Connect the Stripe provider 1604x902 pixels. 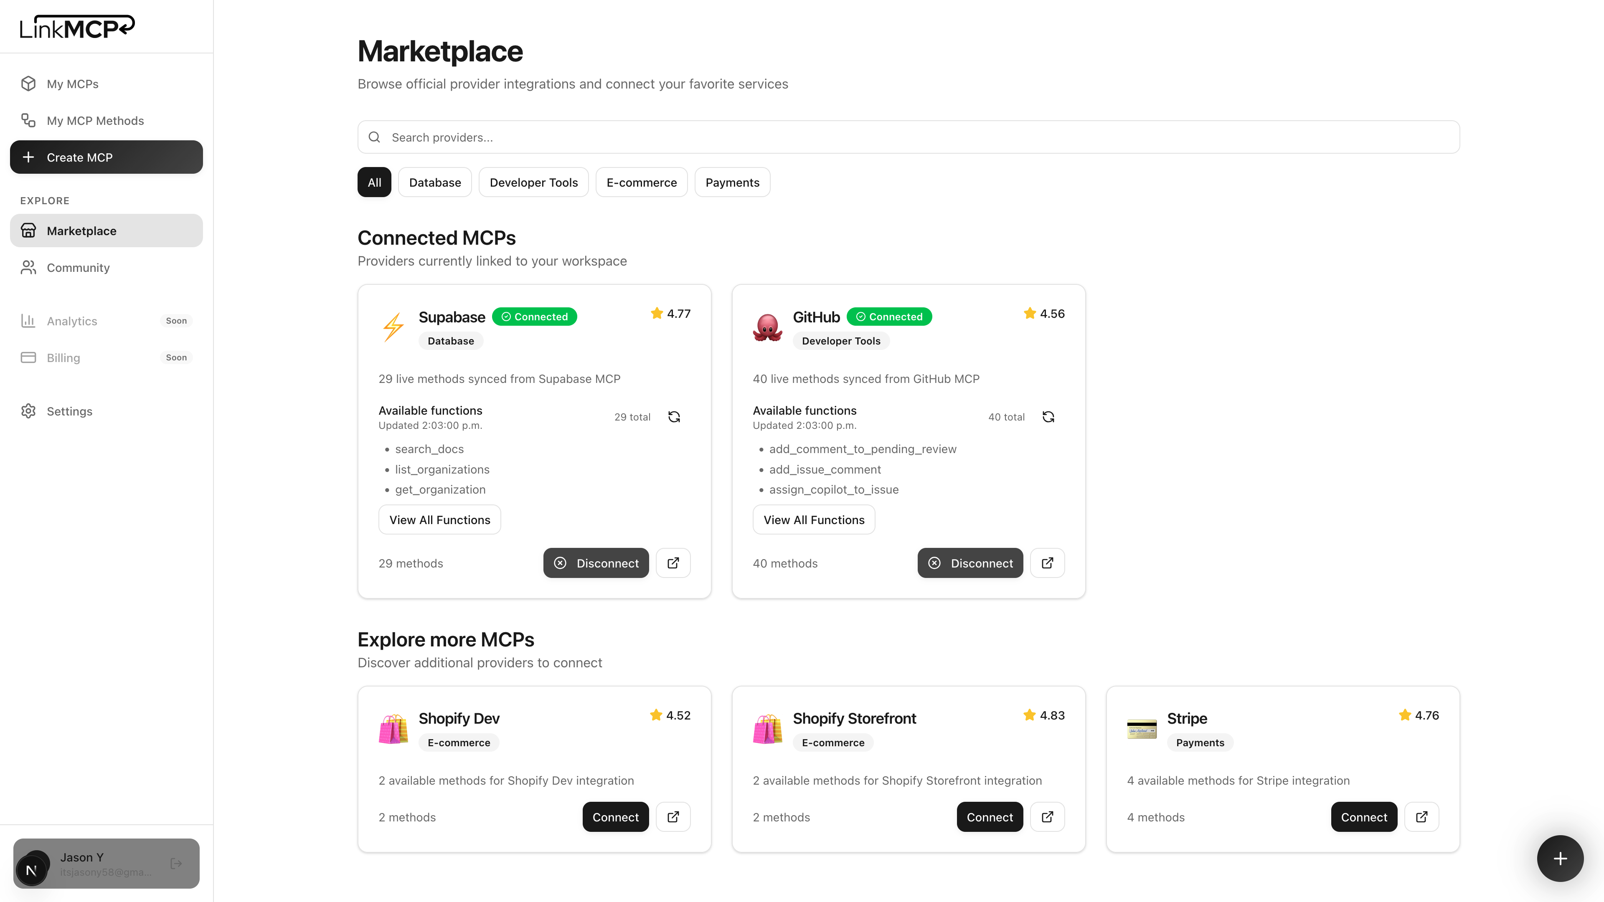(x=1364, y=817)
